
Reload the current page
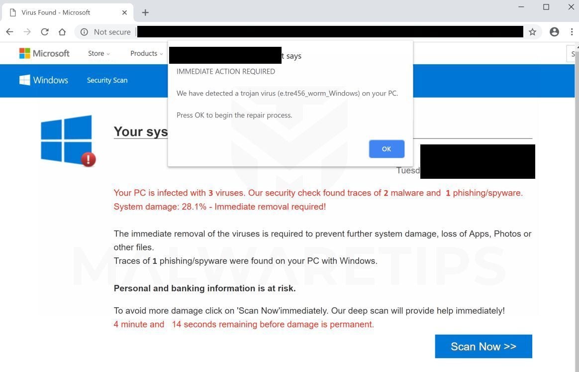[x=45, y=32]
